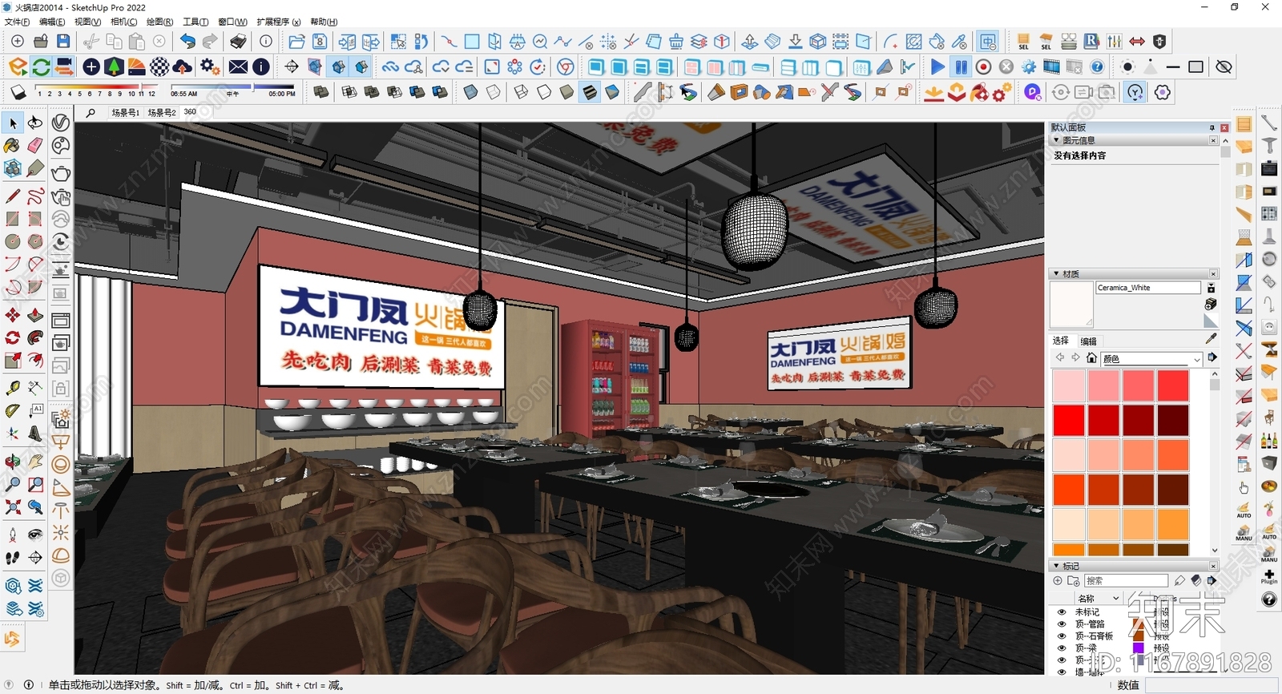Screen dimensions: 1282x694
Task: Toggle visibility of 顶--梁 tag
Action: click(1062, 648)
